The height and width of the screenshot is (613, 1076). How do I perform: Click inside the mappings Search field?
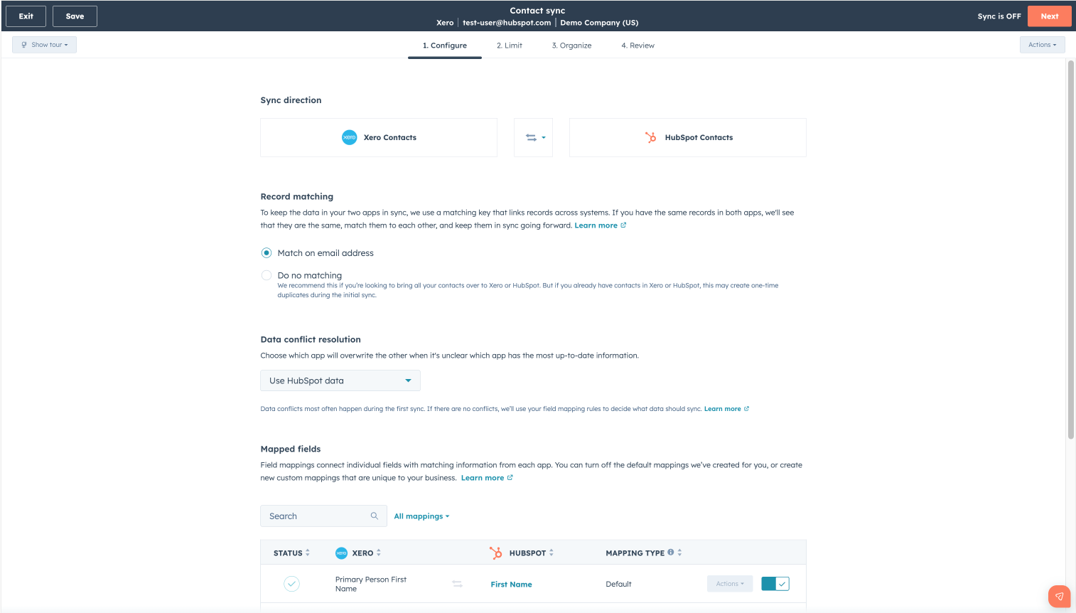[313, 516]
